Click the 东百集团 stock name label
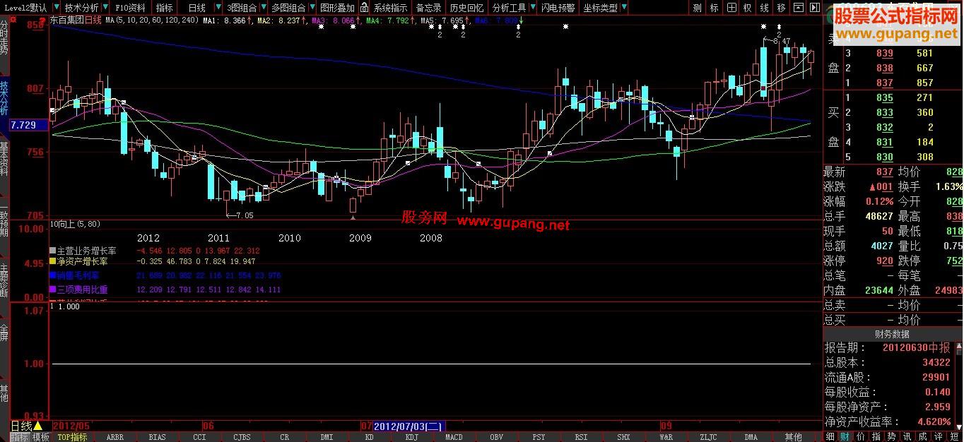The height and width of the screenshot is (442, 964). [66, 20]
